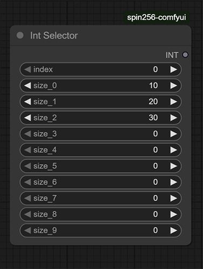The height and width of the screenshot is (269, 203).
Task: Increase size_9 with the right arrow
Action: click(x=173, y=230)
